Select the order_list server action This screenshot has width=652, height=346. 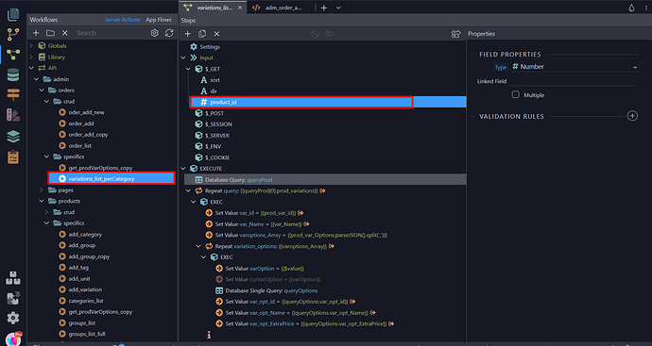(x=79, y=145)
